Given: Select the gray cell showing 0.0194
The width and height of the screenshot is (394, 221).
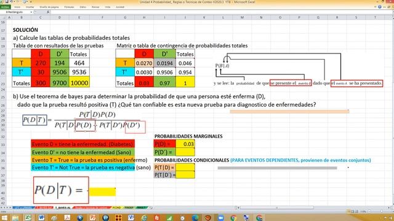Looking at the screenshot, I should (x=164, y=63).
